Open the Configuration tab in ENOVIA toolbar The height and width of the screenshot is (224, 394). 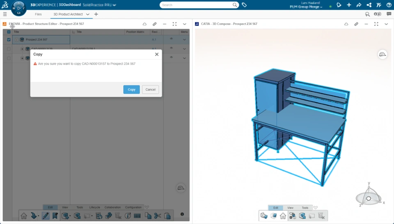(x=133, y=208)
